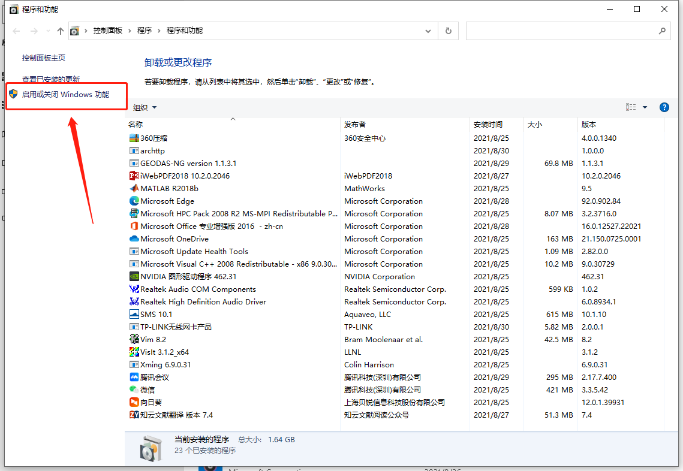Screen dimensions: 683x471
Task: Click the NVIDIA driver icon
Action: tap(134, 276)
